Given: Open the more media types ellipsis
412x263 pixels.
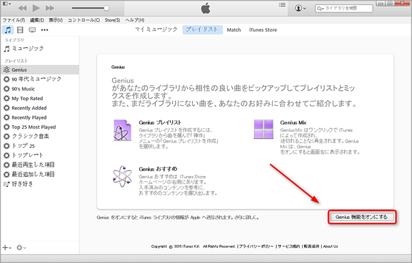Looking at the screenshot, I should coord(45,30).
